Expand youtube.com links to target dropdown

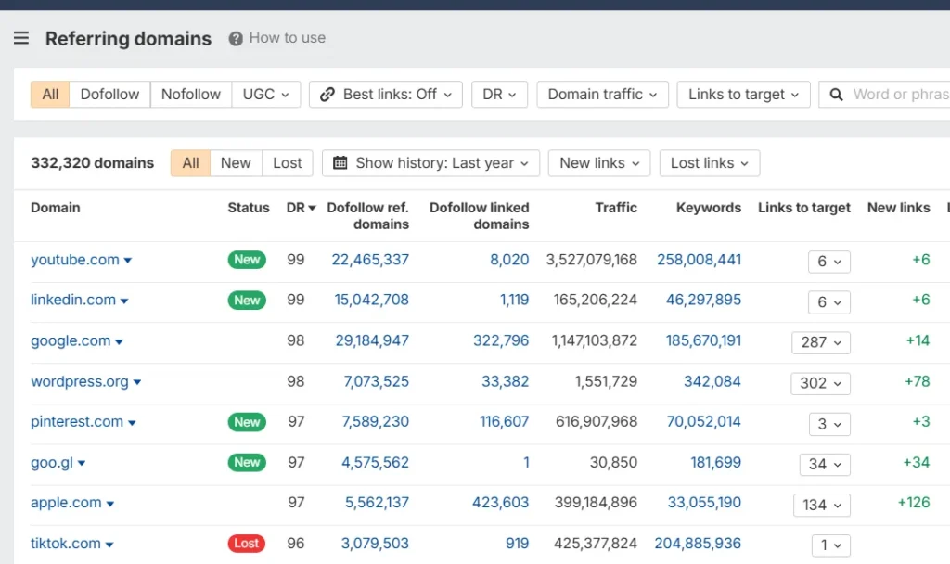(x=829, y=262)
